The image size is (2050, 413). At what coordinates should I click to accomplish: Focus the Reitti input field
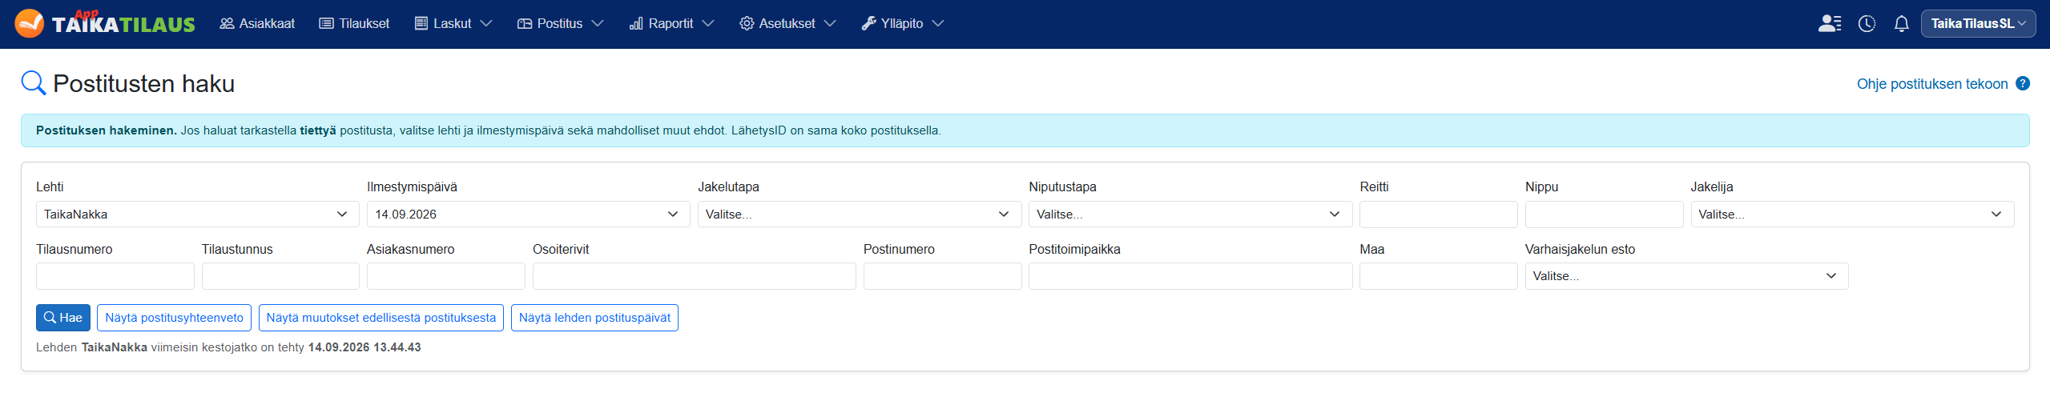tap(1438, 214)
